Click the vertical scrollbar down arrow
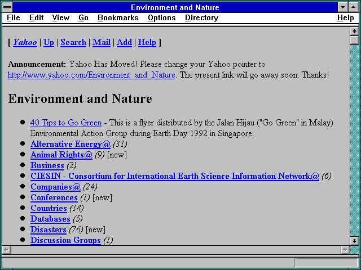Screen dimensions: 361x270 tap(354, 241)
